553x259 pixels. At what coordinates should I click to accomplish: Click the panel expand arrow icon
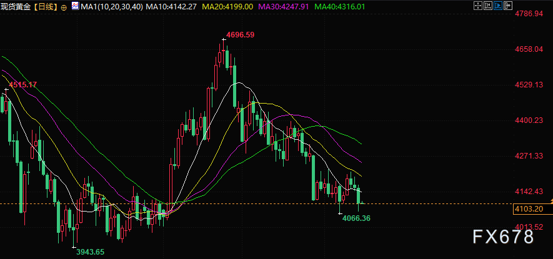pyautogui.click(x=508, y=6)
